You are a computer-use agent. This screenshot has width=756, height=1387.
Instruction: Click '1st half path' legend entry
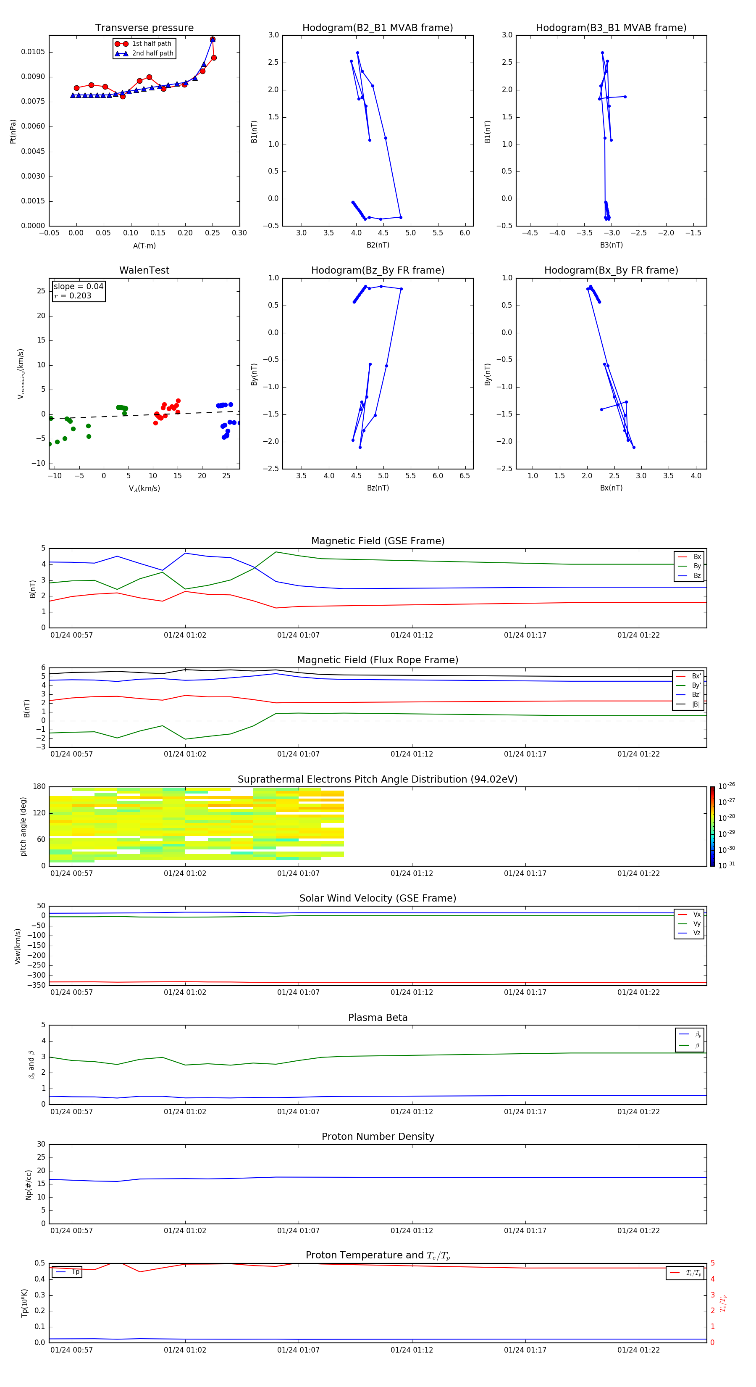144,44
